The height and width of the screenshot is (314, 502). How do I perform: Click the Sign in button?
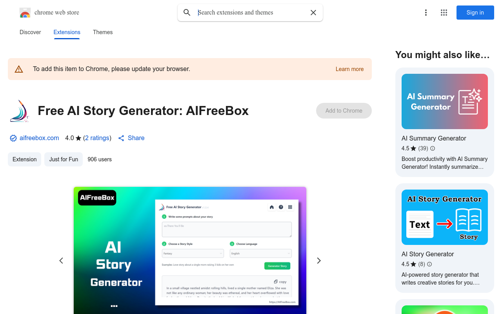(x=475, y=13)
